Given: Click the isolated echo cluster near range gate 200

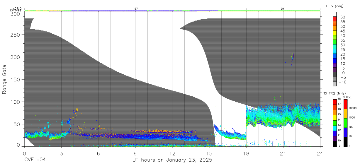Looking at the screenshot, I should 293,58.
